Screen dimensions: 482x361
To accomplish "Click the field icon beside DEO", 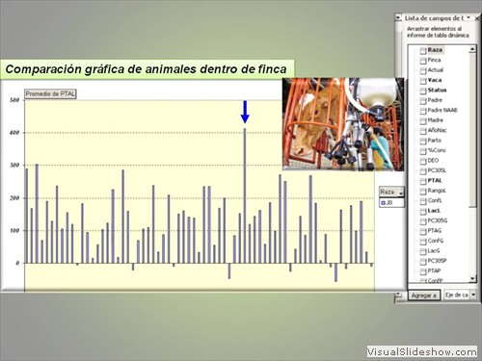I will coord(423,161).
